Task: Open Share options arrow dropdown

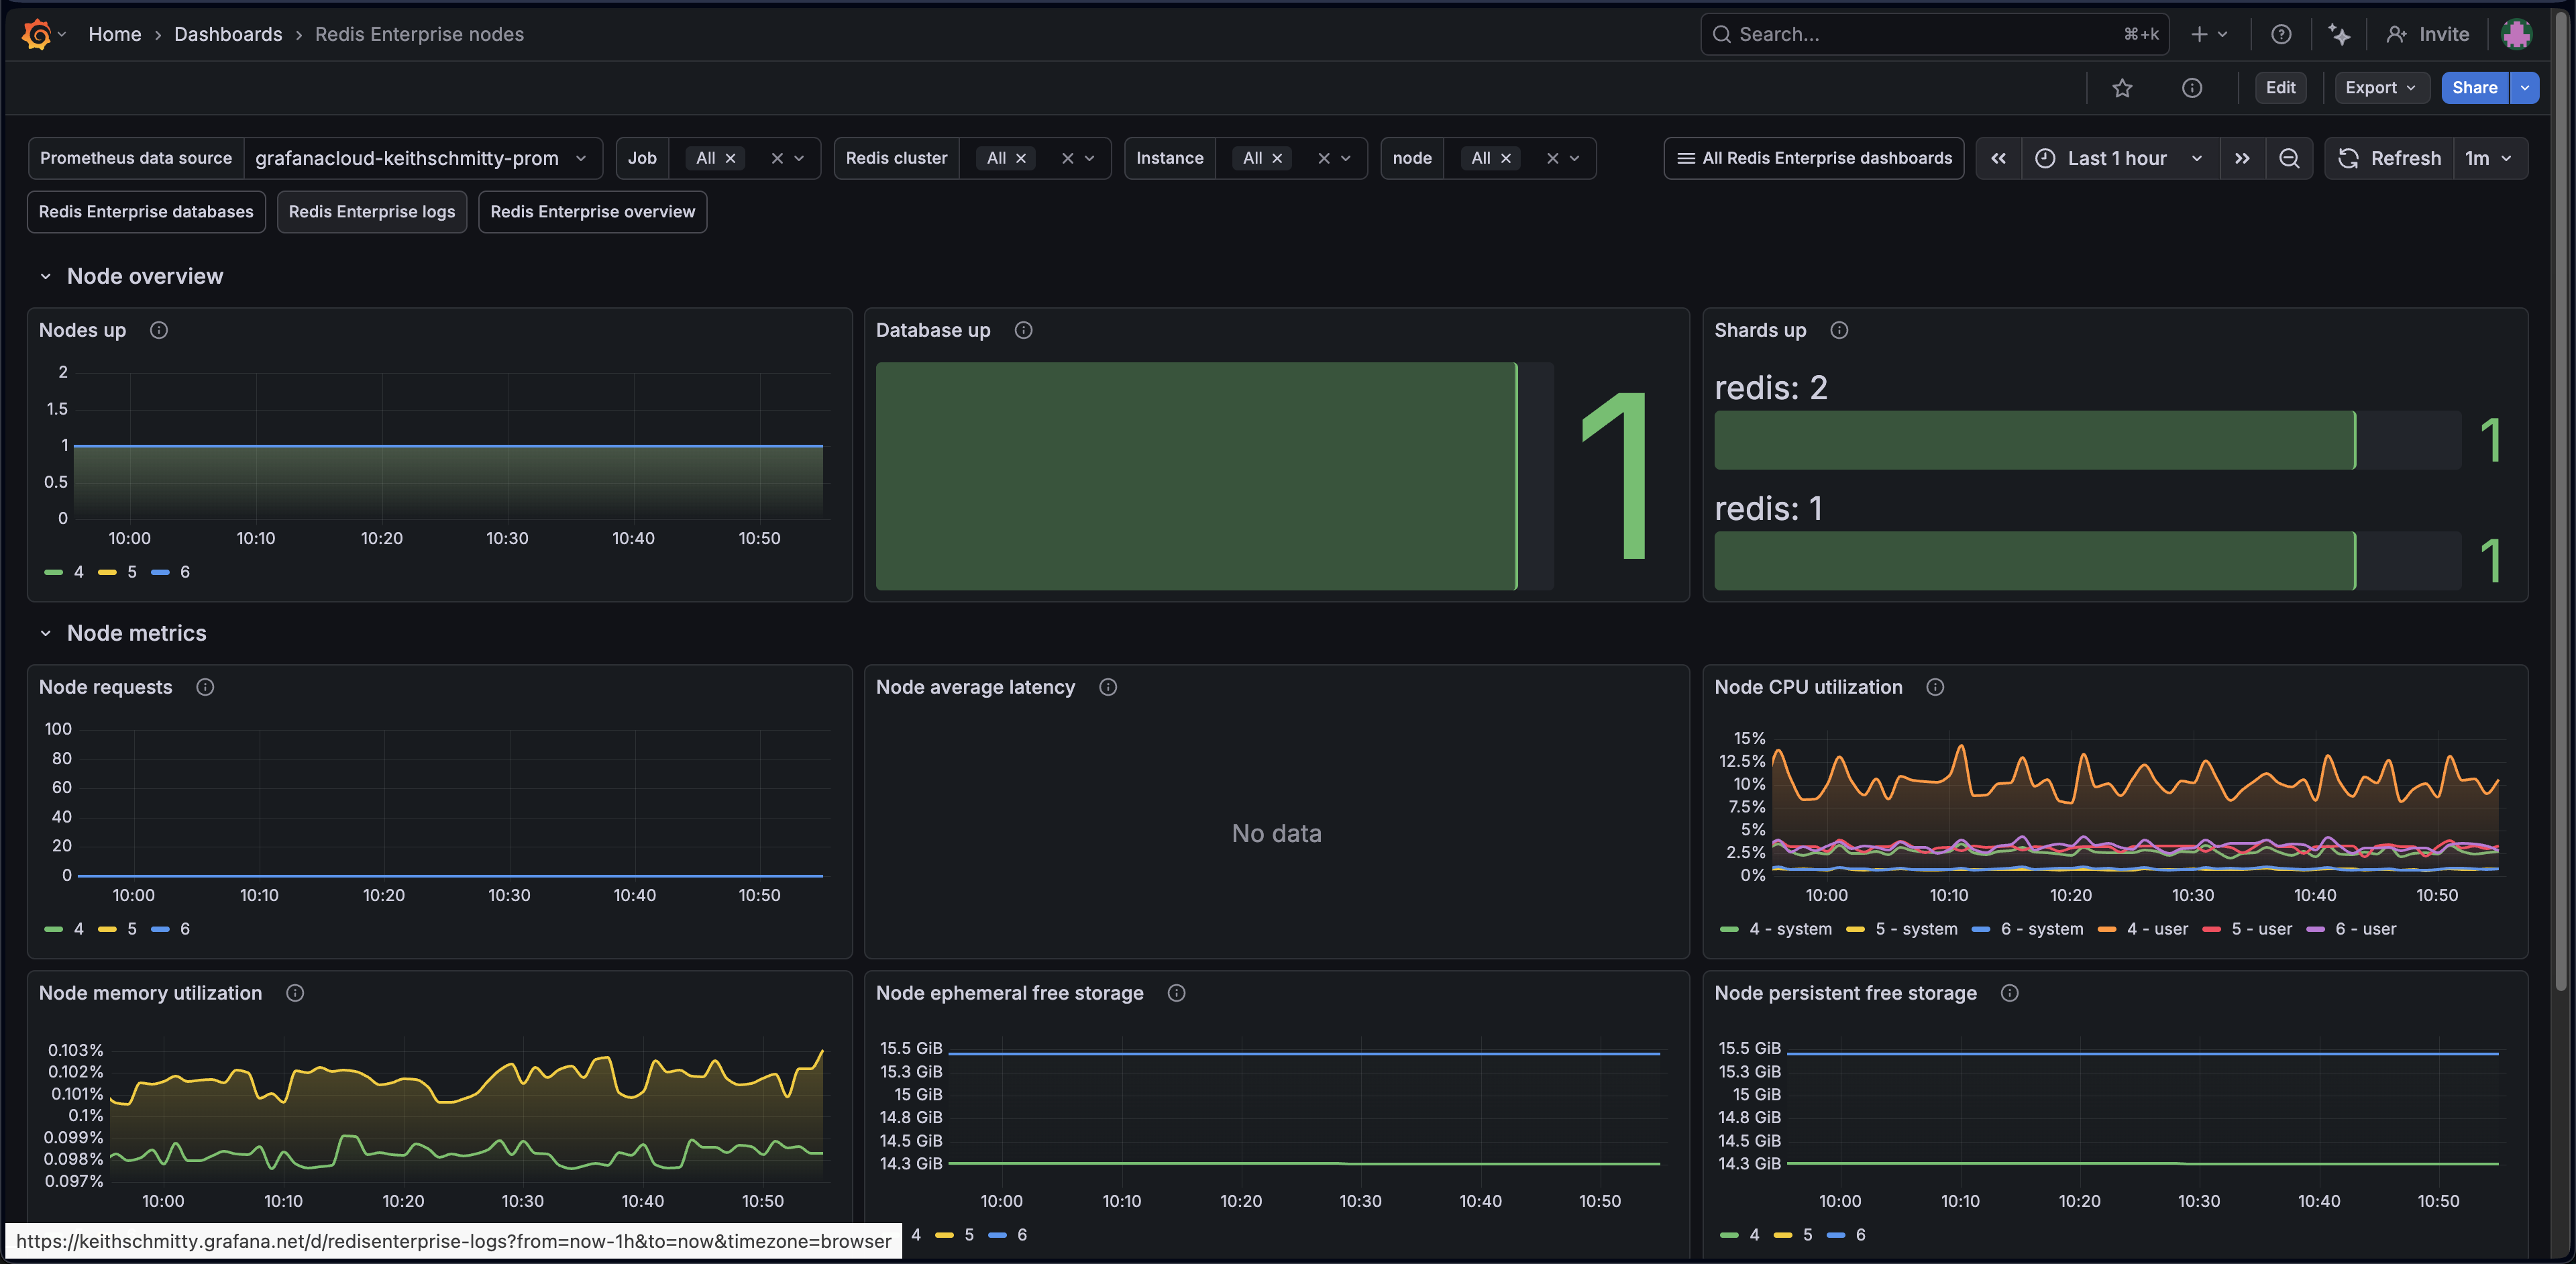Action: [x=2525, y=88]
